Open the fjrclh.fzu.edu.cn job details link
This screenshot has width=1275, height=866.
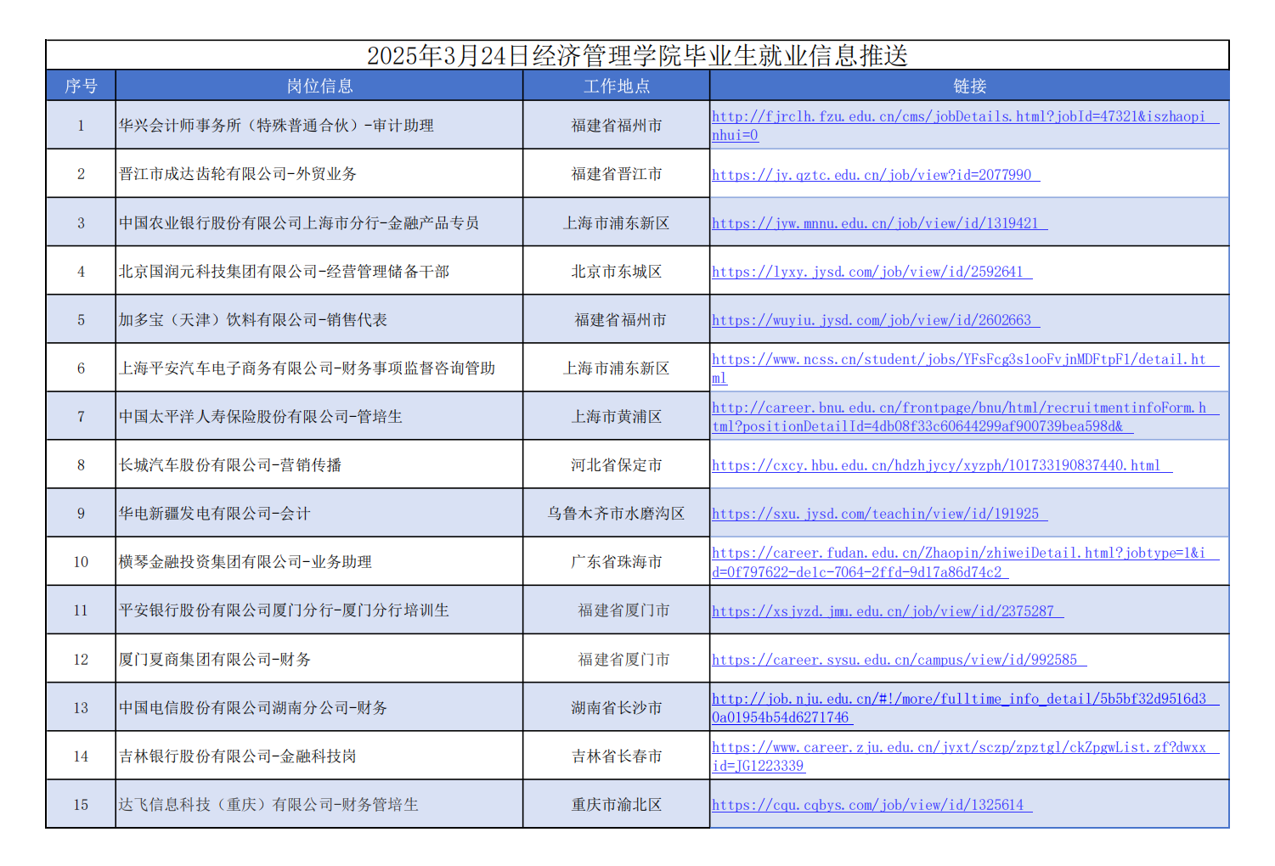(x=957, y=117)
